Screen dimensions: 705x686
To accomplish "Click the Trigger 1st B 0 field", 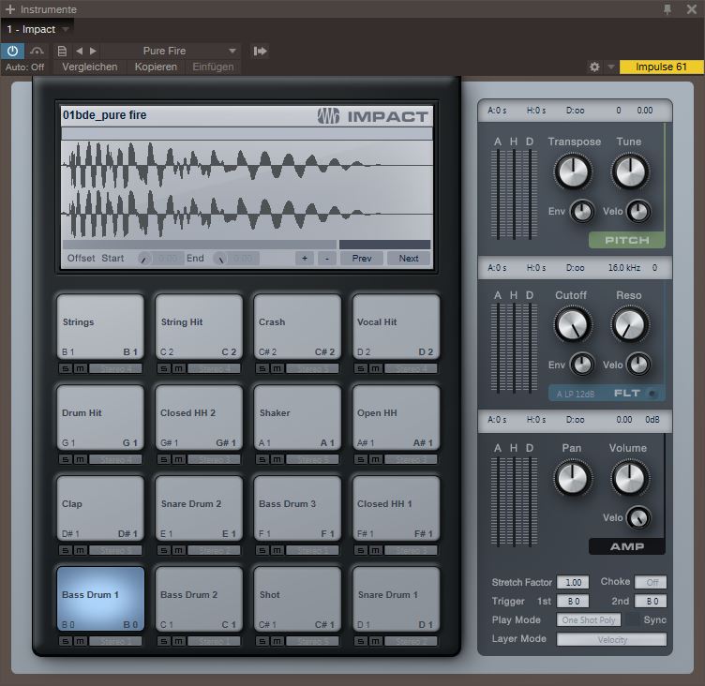I will 573,601.
